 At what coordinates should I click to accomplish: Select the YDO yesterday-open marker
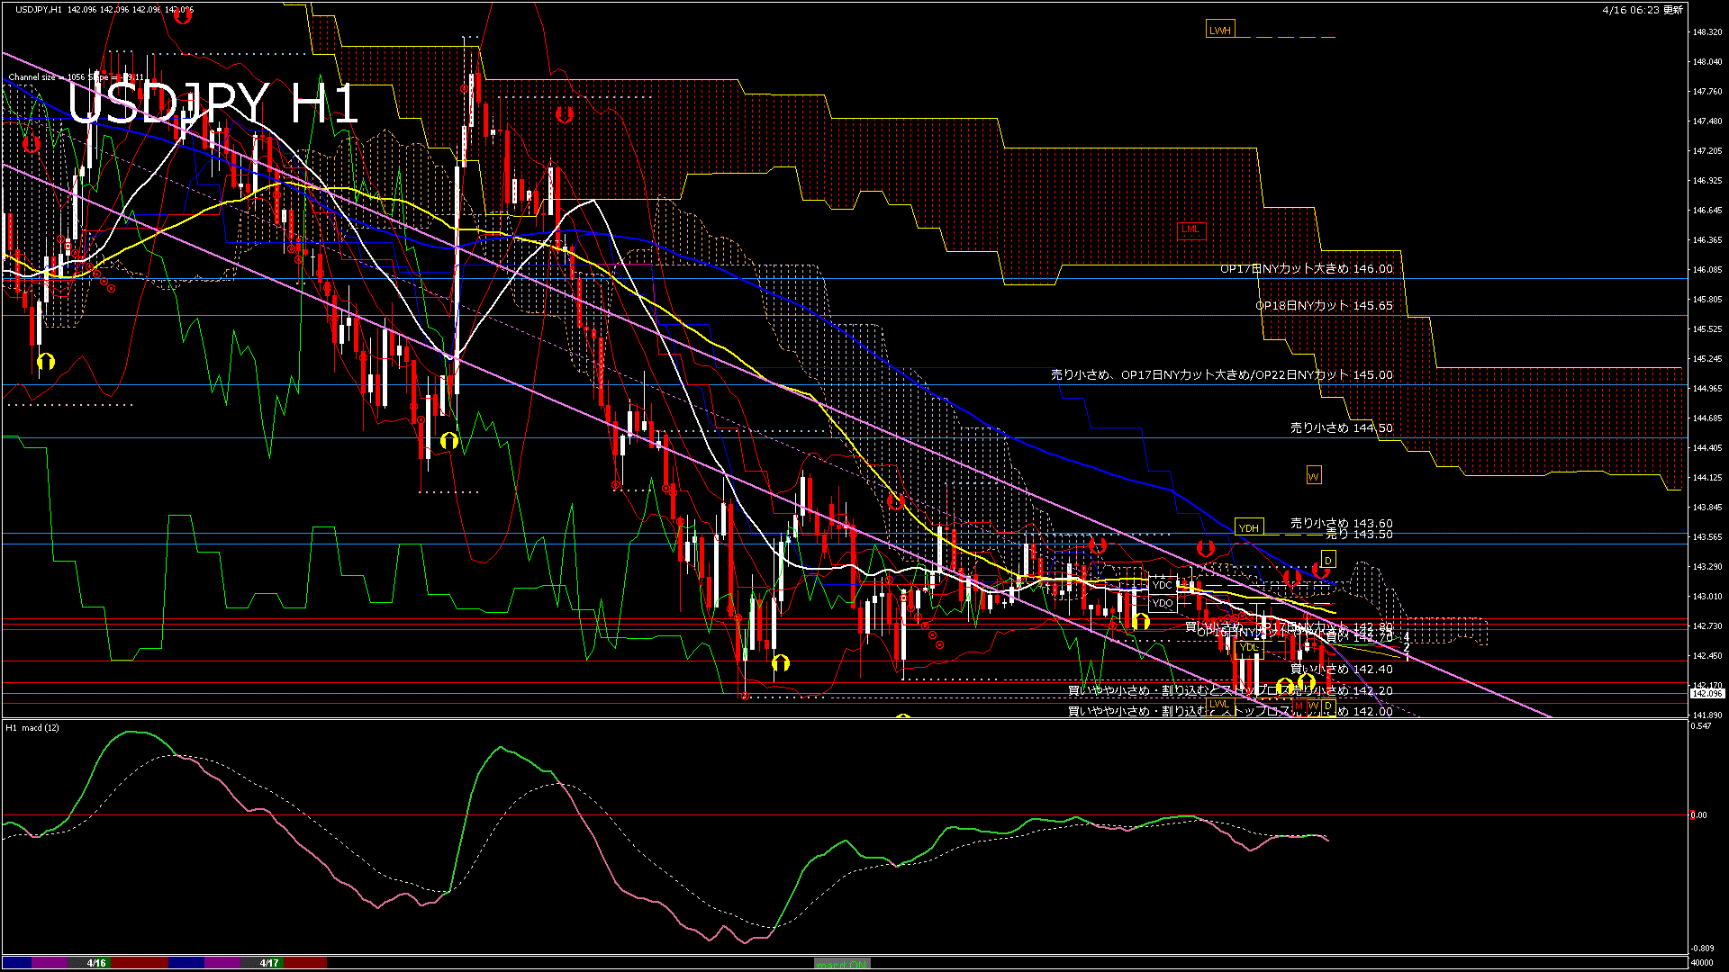(x=1163, y=603)
